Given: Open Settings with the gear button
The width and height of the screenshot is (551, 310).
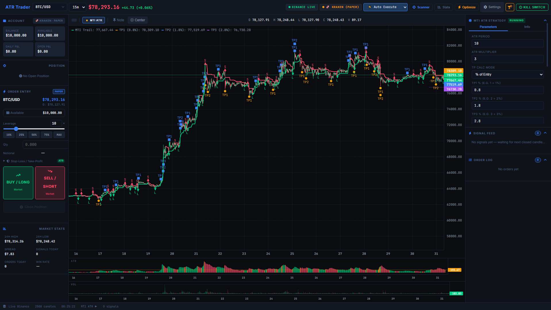Looking at the screenshot, I should tap(492, 7).
